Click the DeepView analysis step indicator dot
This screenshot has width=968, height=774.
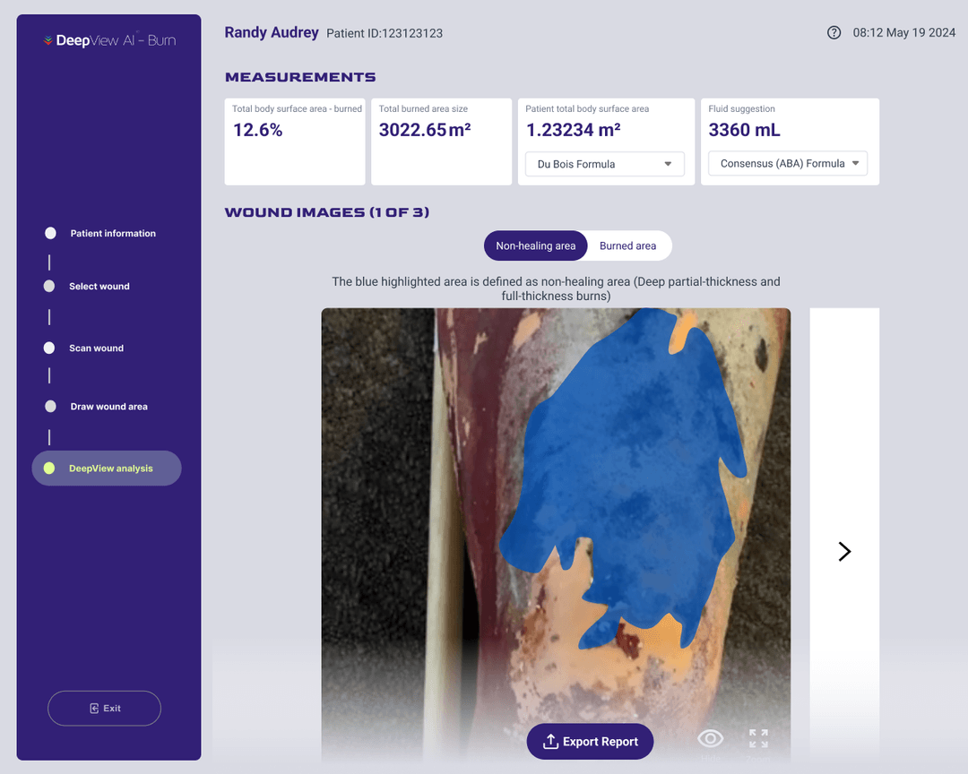(49, 468)
